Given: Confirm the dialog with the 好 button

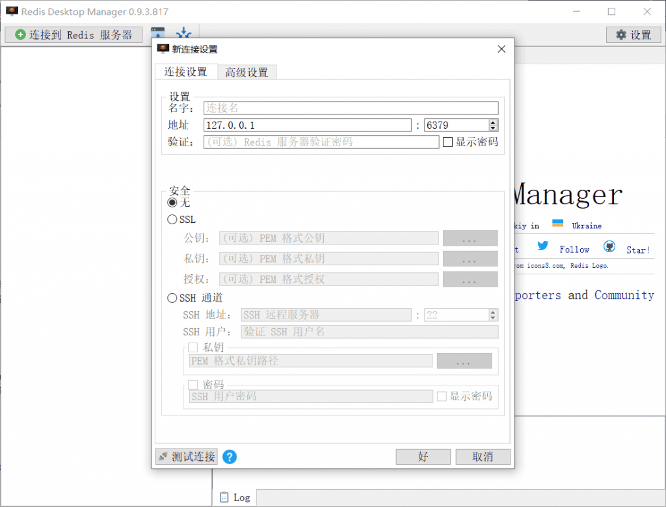Looking at the screenshot, I should click(x=423, y=457).
